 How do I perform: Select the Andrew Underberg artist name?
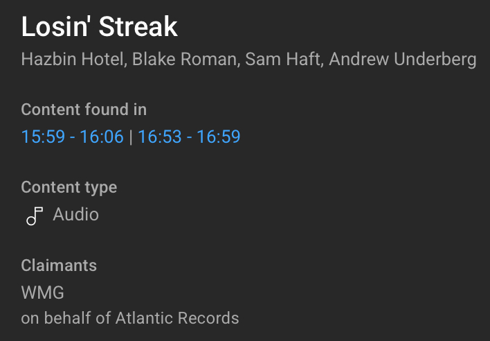coord(403,60)
